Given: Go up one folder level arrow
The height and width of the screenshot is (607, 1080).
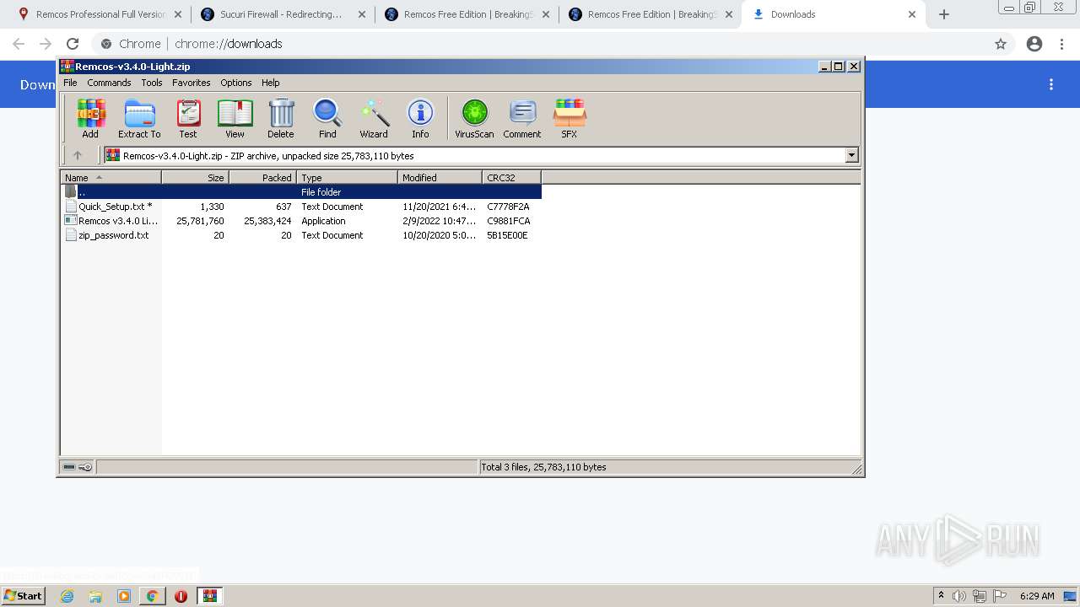Looking at the screenshot, I should coord(78,155).
